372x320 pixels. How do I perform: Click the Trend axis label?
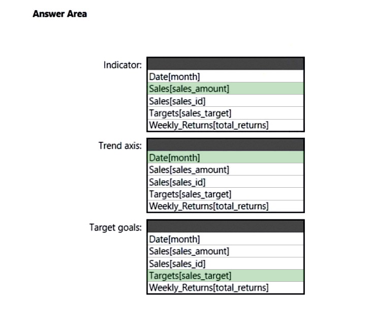(x=120, y=146)
